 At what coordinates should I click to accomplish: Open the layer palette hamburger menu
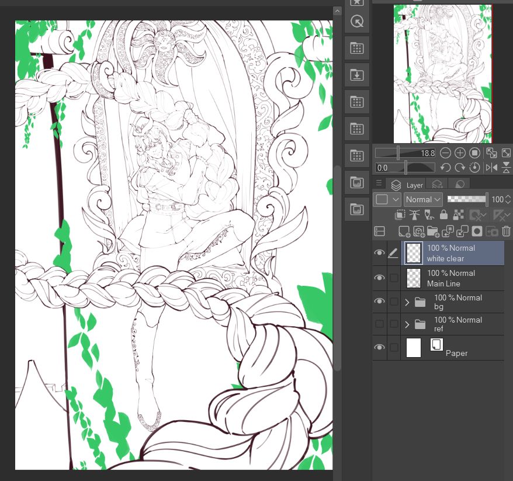pos(379,183)
